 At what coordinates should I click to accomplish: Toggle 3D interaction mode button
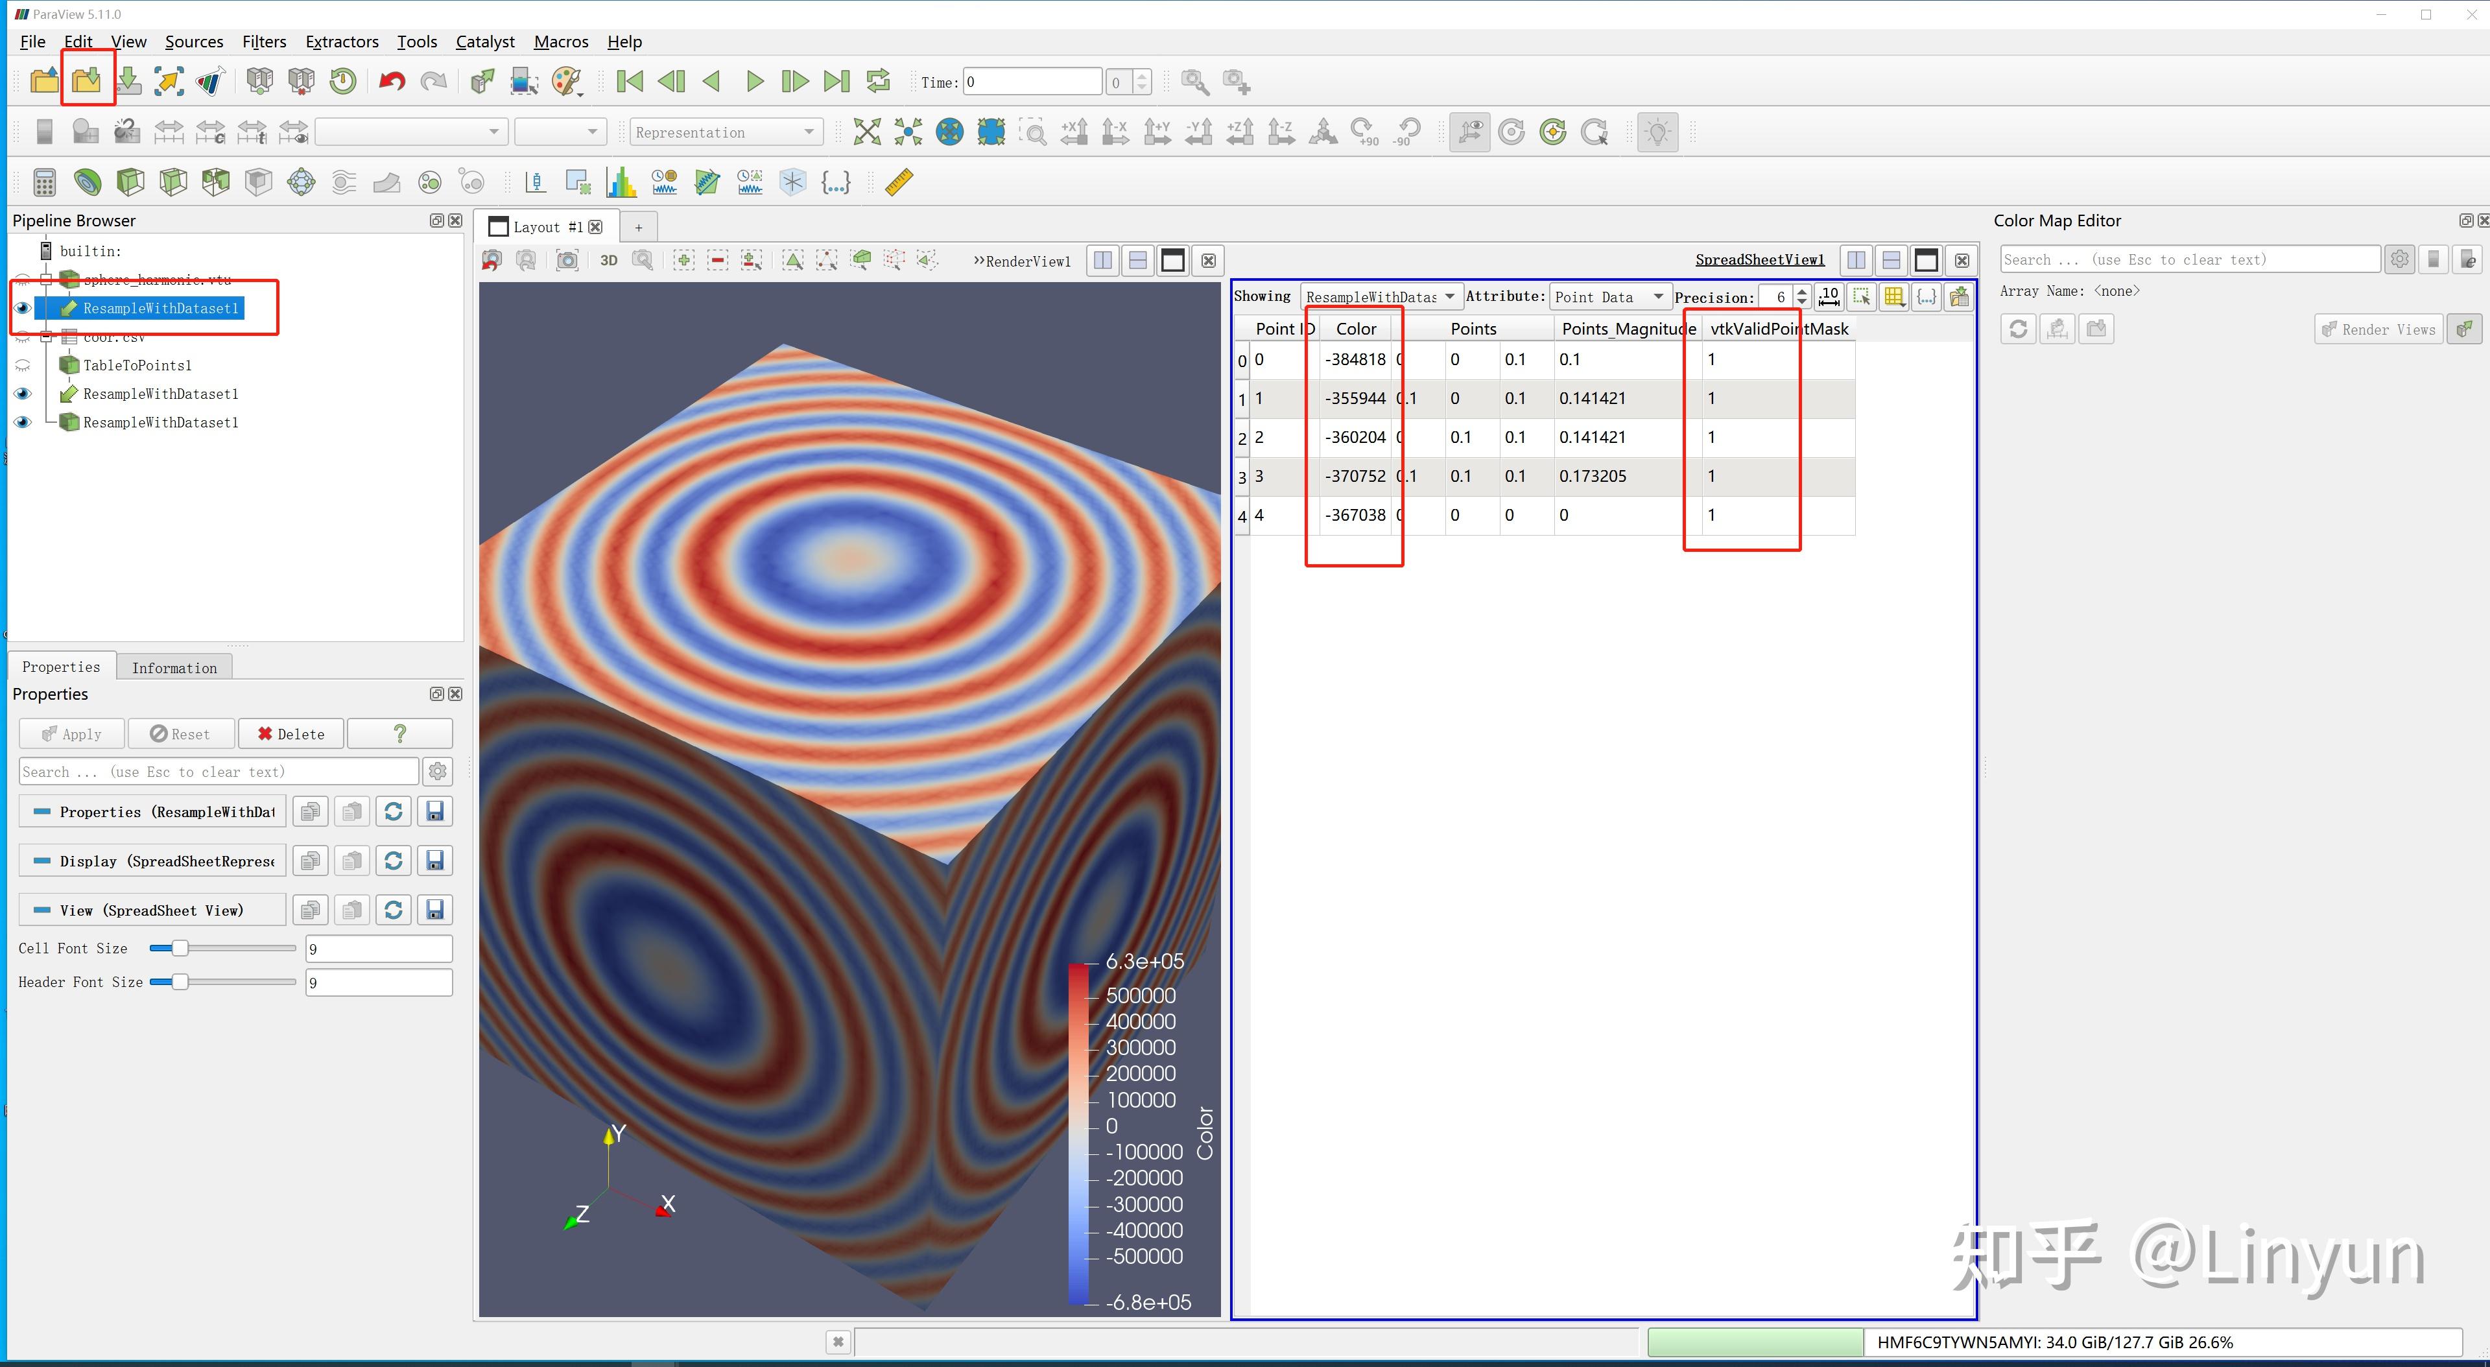[609, 260]
